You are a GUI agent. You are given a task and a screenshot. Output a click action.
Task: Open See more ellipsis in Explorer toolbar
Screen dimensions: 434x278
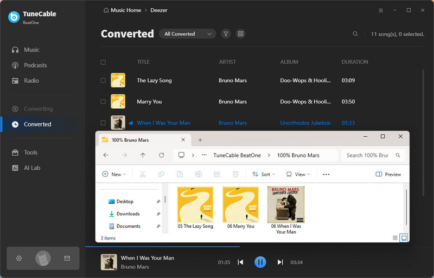(x=326, y=174)
